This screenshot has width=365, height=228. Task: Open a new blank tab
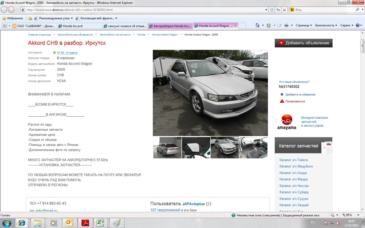coord(242,26)
